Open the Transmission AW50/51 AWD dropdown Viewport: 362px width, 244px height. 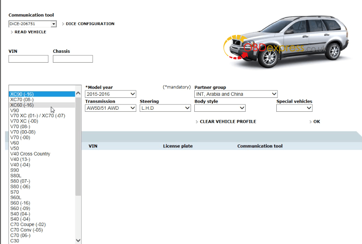point(110,108)
